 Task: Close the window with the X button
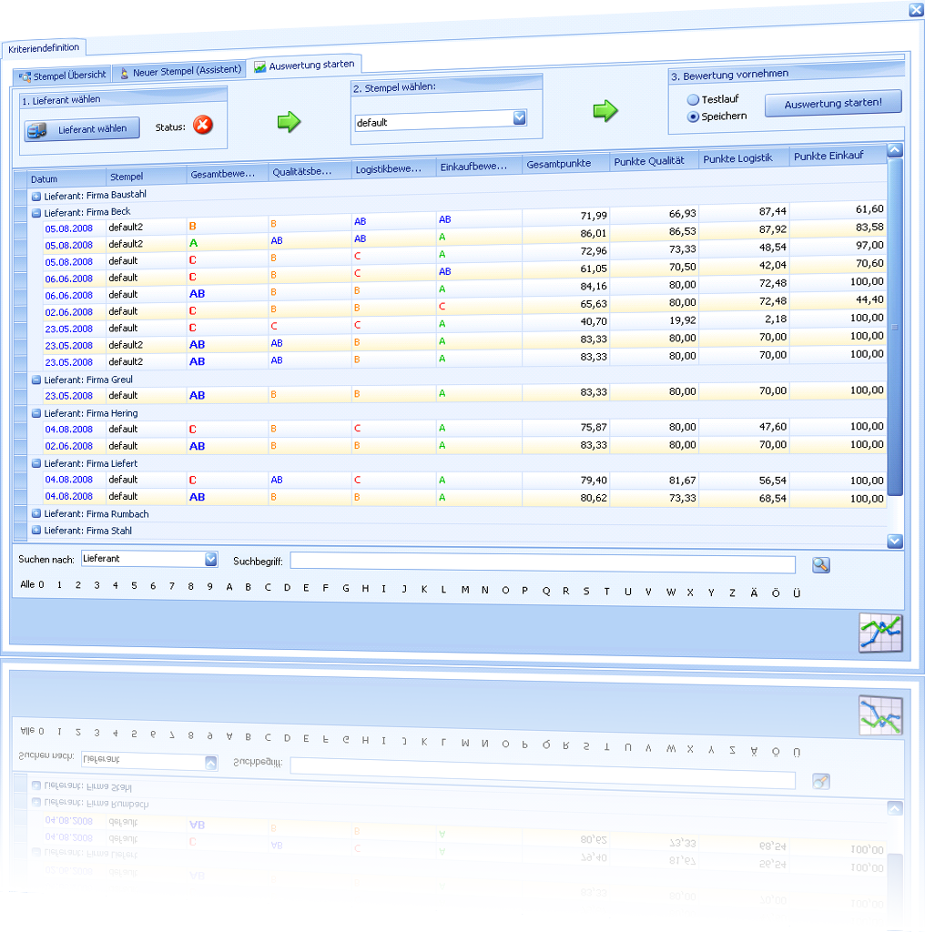click(x=916, y=9)
